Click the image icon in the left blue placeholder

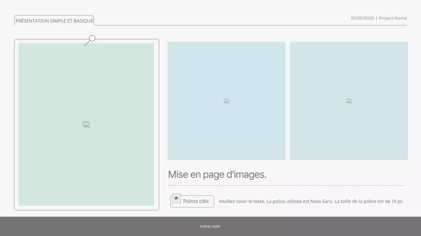pos(226,101)
